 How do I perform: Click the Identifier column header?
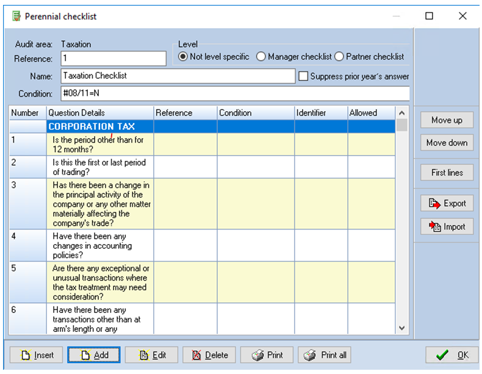click(x=321, y=113)
